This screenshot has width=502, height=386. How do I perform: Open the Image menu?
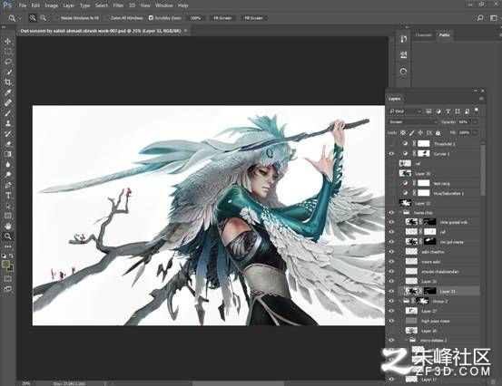click(x=51, y=5)
